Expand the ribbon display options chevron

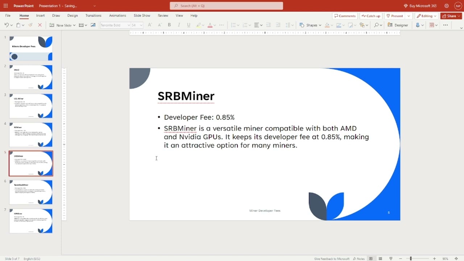[461, 28]
